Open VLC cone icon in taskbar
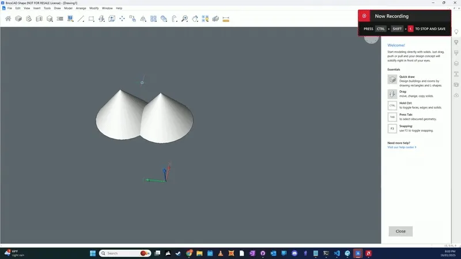The image size is (461, 259). (x=221, y=253)
